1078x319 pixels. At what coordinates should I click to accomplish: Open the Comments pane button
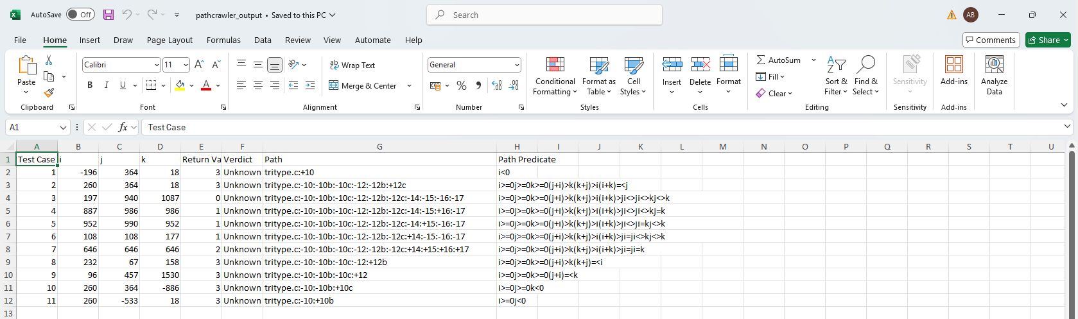991,40
